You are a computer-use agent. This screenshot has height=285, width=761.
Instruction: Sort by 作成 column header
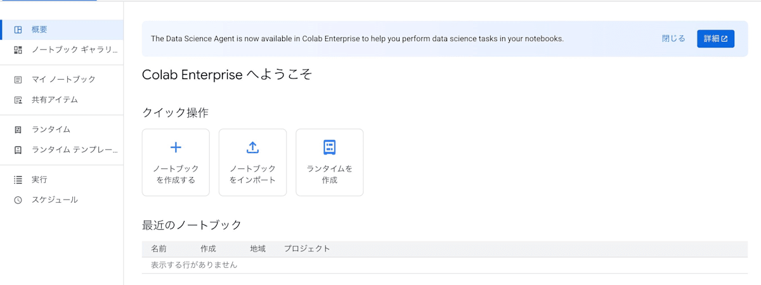tap(208, 249)
